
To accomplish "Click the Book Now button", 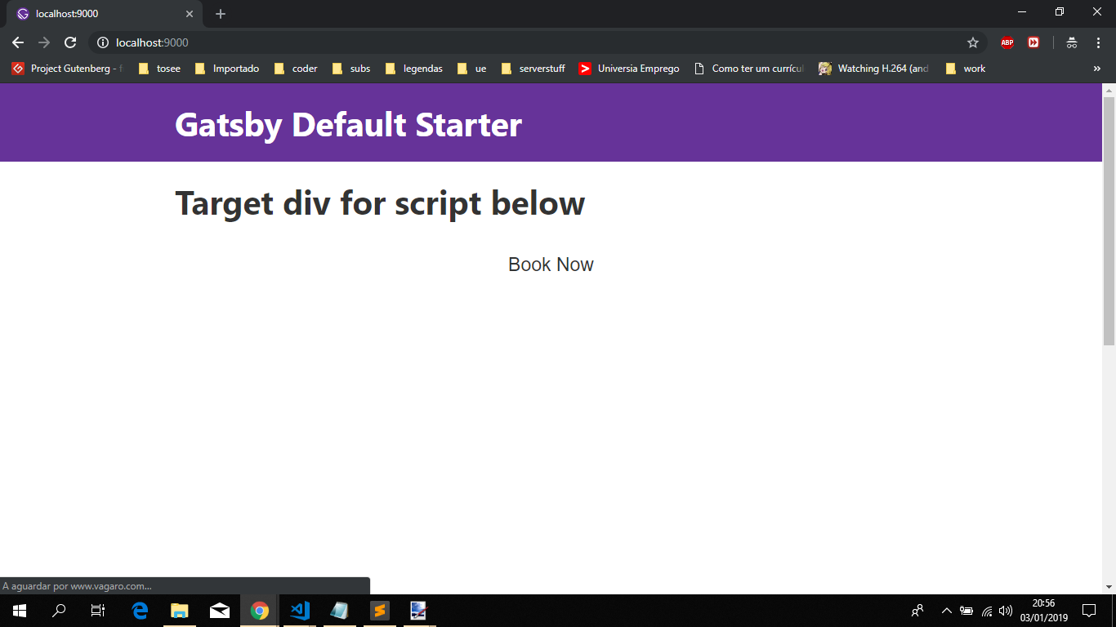I will click(551, 265).
